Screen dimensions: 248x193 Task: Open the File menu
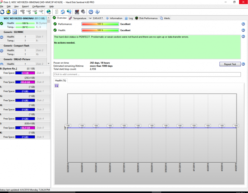click(2, 7)
